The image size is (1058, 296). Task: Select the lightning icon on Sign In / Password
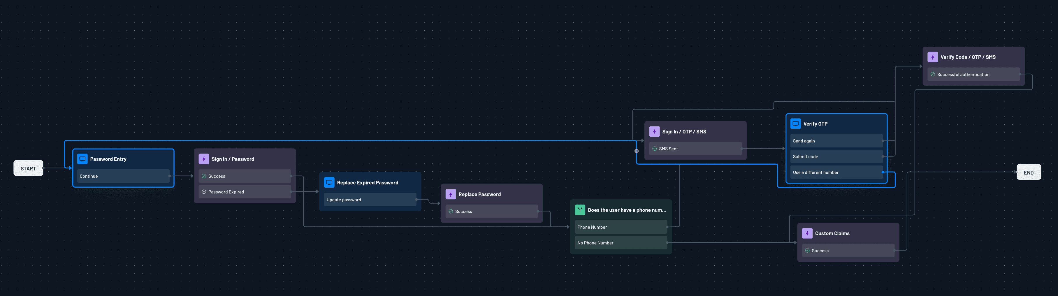204,158
